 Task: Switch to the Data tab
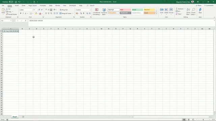click(x=51, y=6)
